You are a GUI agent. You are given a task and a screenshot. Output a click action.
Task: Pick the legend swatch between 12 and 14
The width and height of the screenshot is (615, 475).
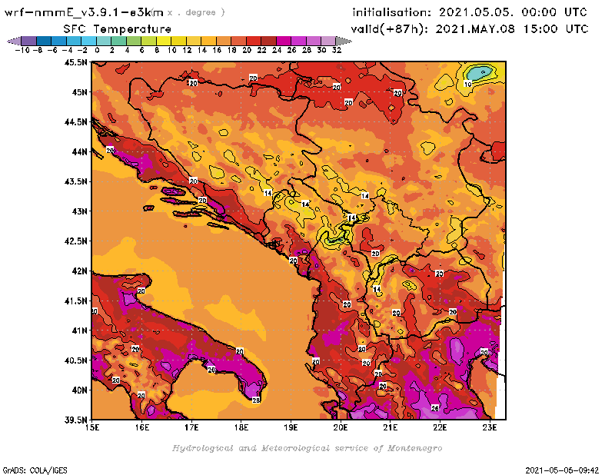[x=194, y=41]
